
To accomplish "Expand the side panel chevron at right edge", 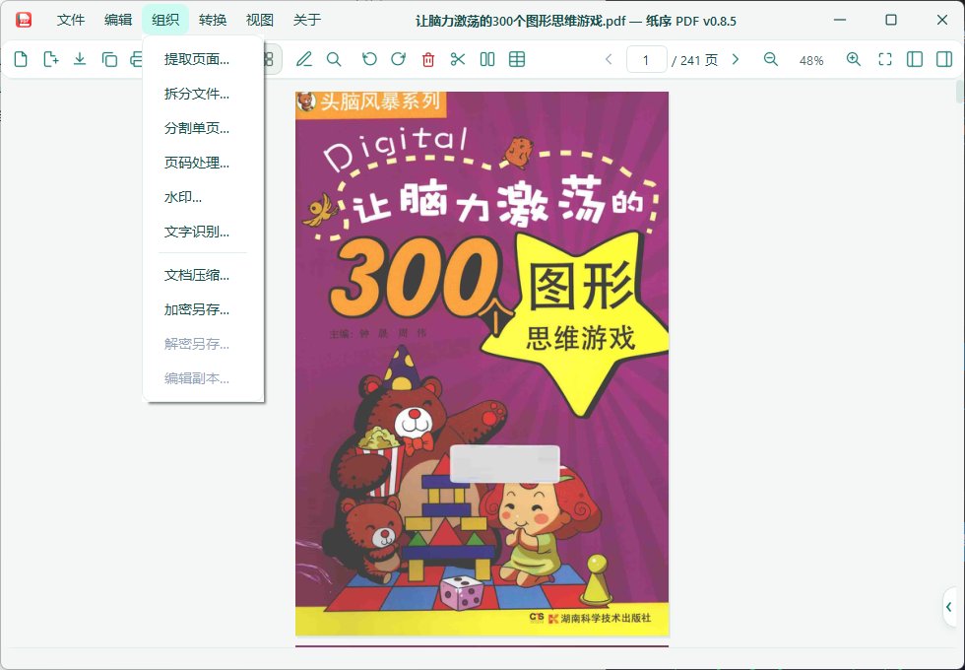I will coord(949,607).
